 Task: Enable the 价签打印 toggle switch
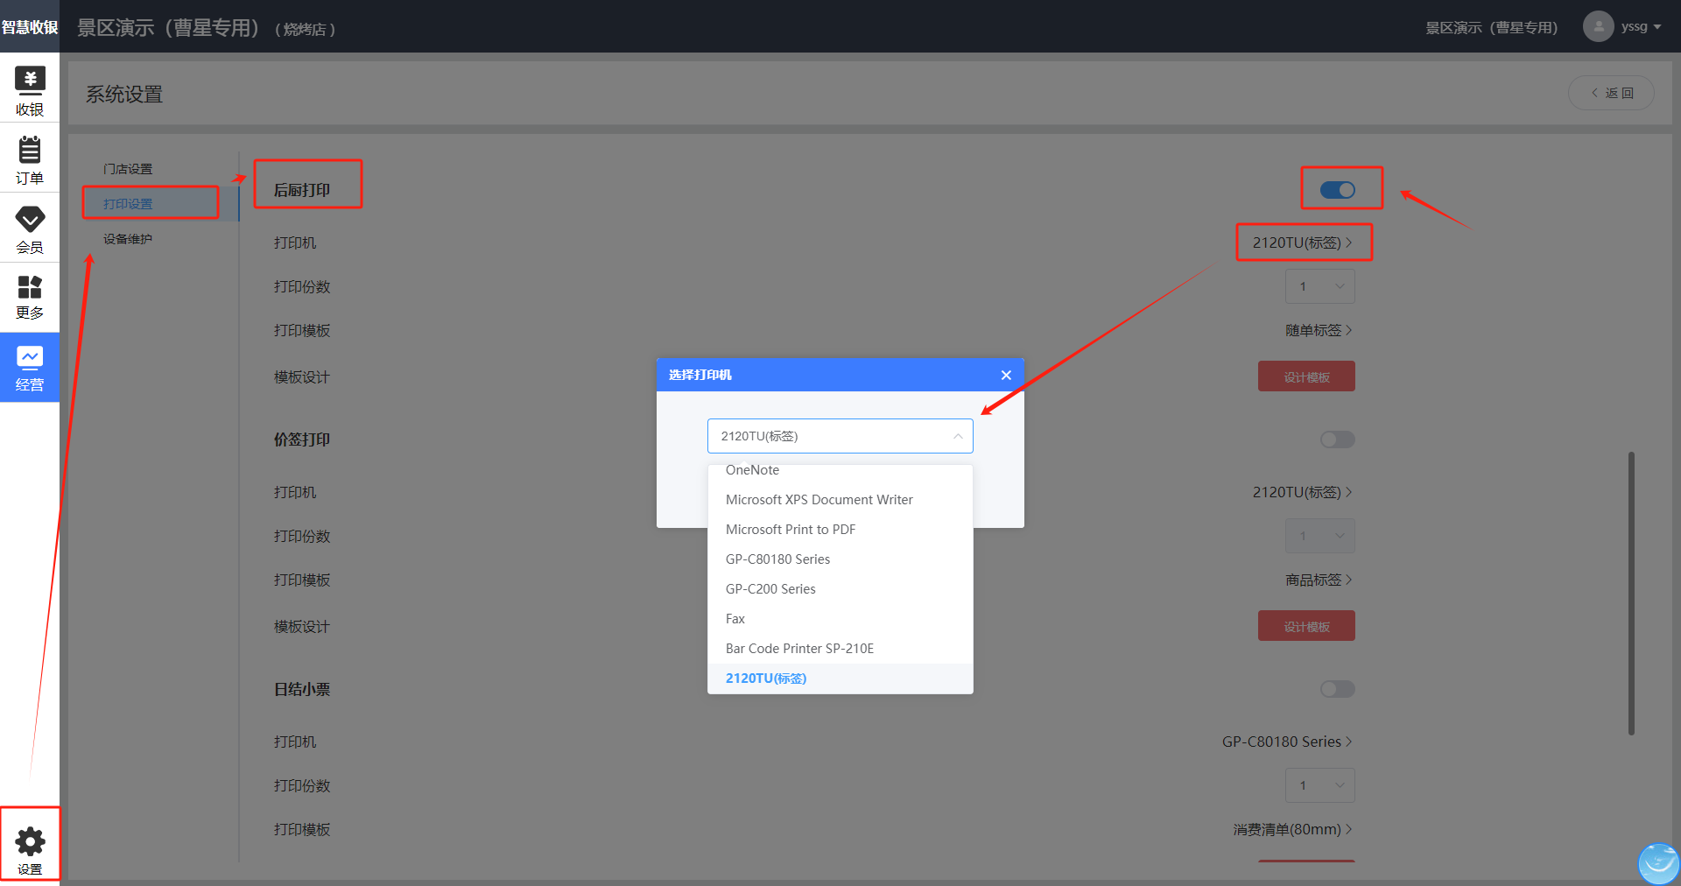(x=1337, y=439)
